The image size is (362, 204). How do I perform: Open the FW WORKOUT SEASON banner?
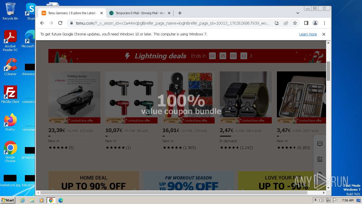pos(188,181)
